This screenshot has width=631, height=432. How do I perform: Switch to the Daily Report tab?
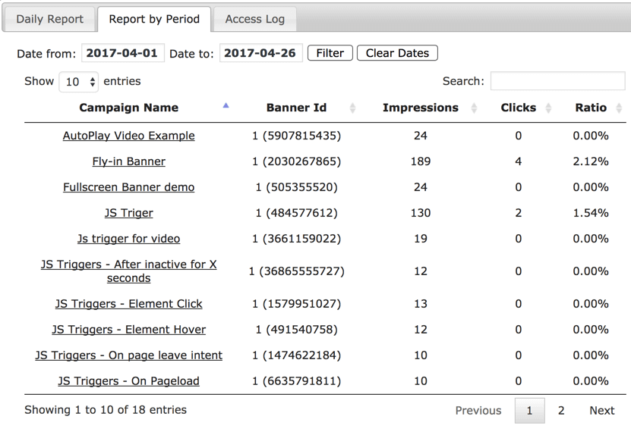click(x=50, y=19)
